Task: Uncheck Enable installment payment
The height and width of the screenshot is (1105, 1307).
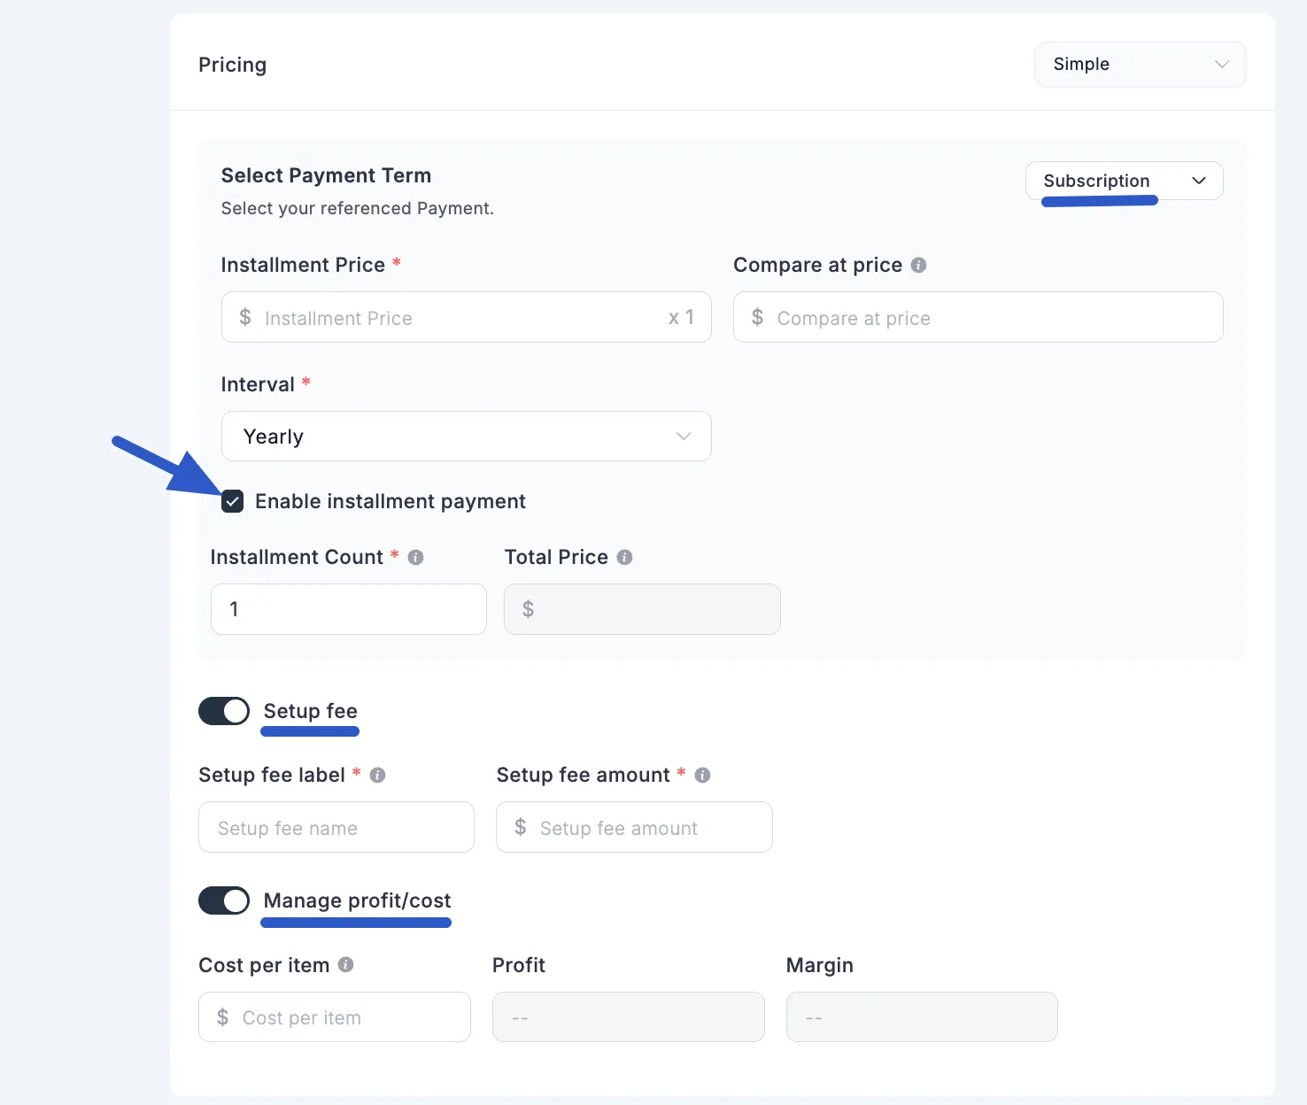Action: pos(232,501)
